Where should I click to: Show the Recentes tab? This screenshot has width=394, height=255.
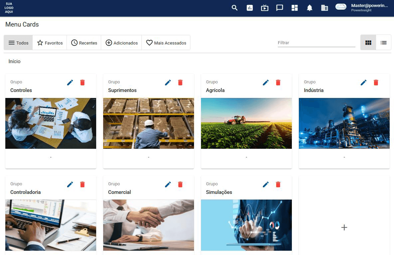tap(84, 42)
